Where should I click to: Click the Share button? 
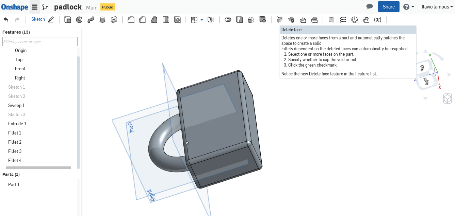click(x=389, y=6)
